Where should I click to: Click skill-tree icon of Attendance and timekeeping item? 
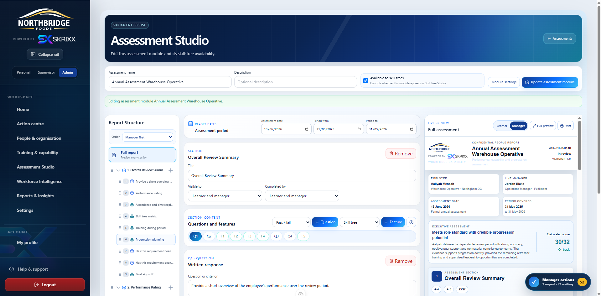click(132, 205)
